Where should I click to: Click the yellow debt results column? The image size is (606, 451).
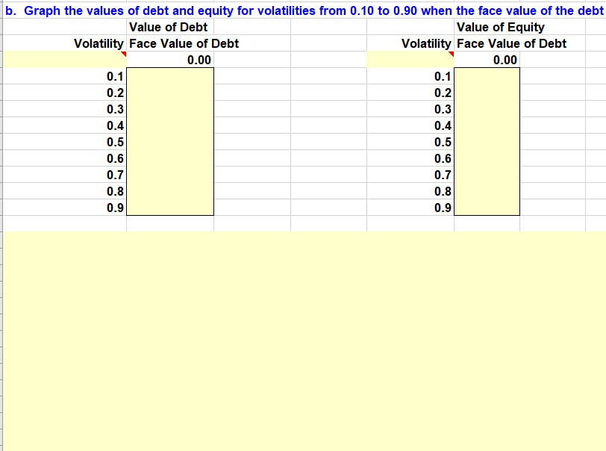tap(172, 142)
